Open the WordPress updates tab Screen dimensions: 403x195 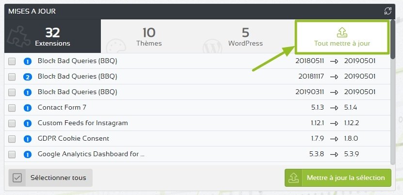tap(245, 36)
